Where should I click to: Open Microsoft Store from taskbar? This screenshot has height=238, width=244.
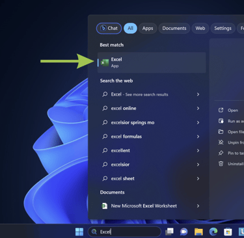coord(228,231)
